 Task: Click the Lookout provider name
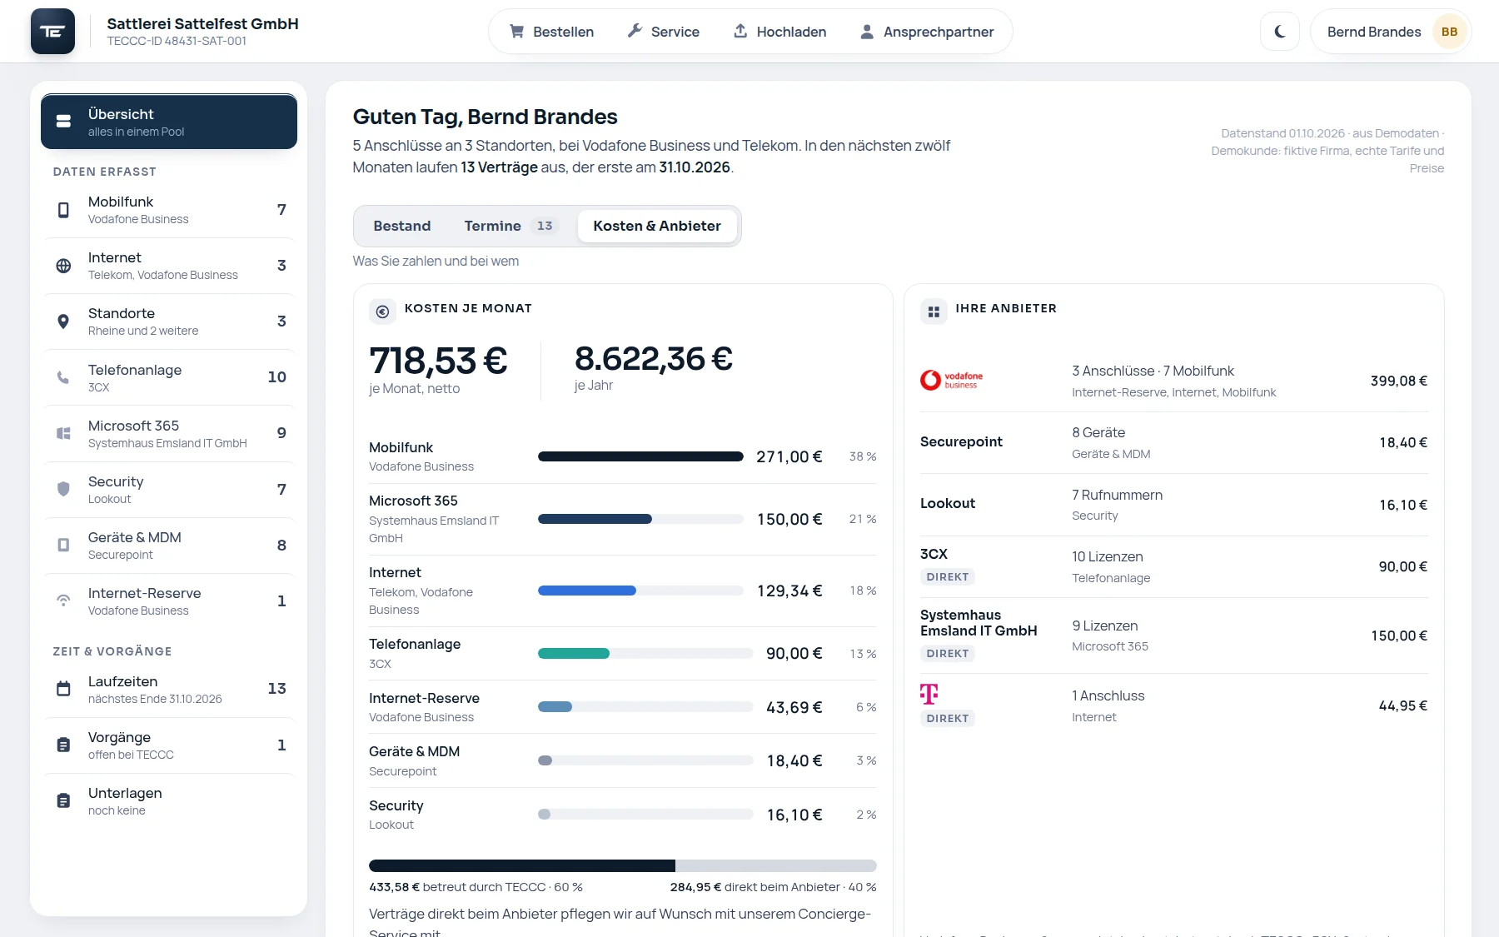(948, 503)
